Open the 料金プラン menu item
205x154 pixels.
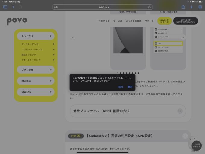click(x=104, y=21)
